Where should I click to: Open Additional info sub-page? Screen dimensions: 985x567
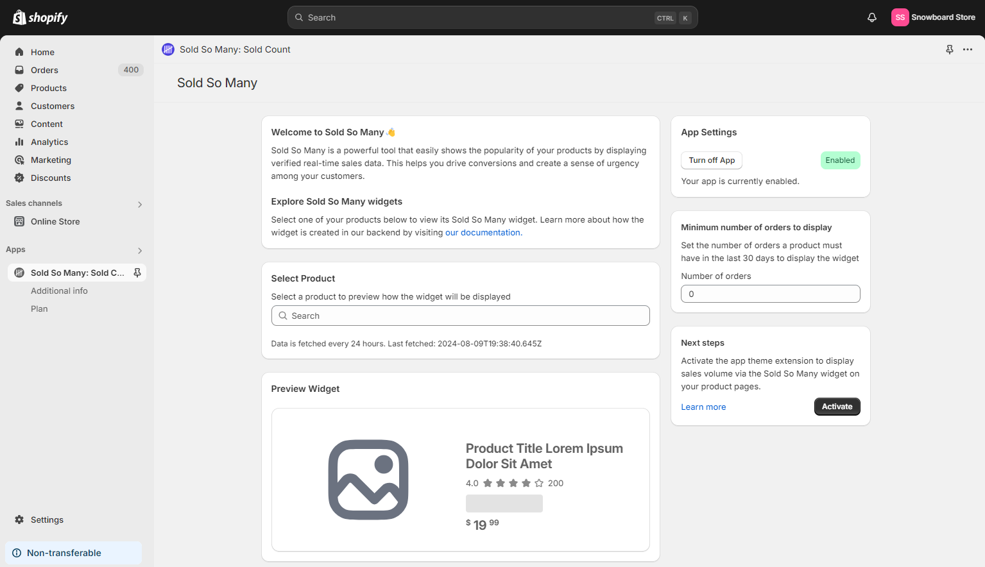tap(59, 291)
